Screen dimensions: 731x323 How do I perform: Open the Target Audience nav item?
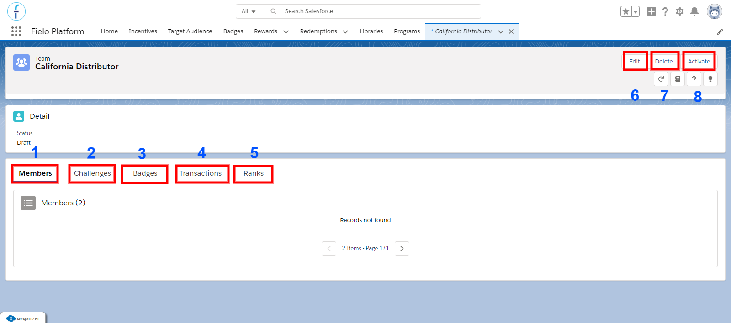pos(190,31)
